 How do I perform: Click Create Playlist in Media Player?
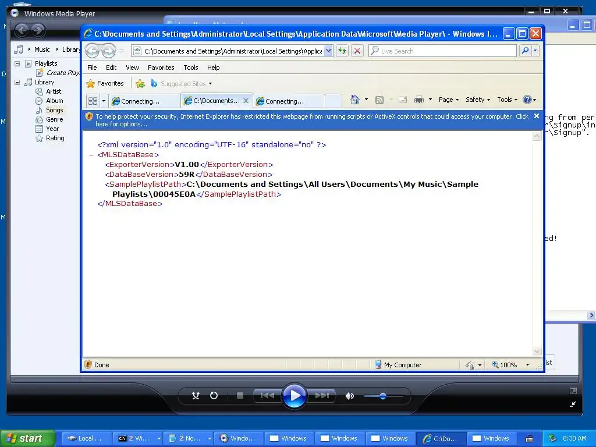63,73
